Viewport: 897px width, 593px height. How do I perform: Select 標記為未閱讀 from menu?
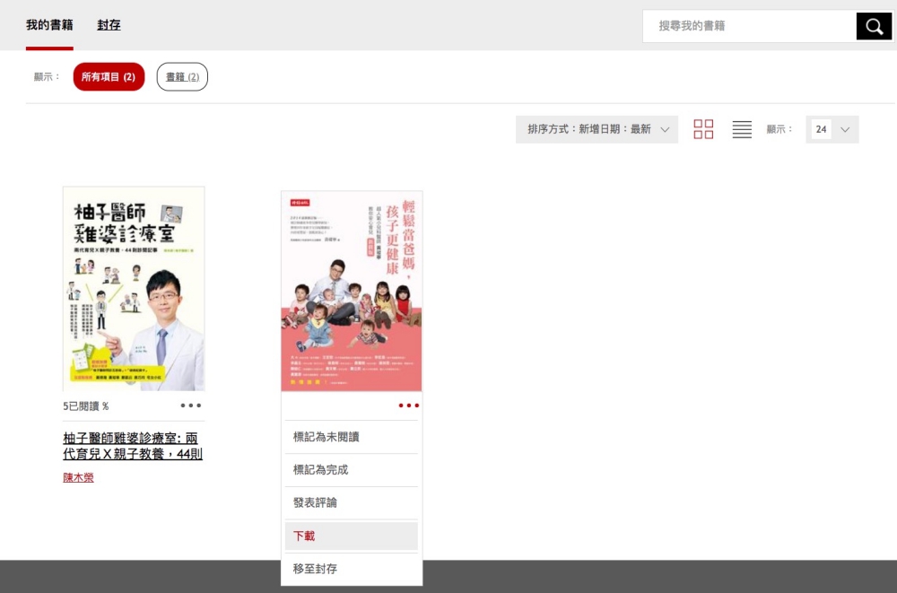coord(352,437)
